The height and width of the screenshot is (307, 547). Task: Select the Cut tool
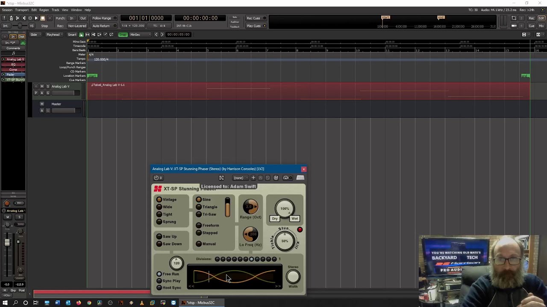(94, 35)
